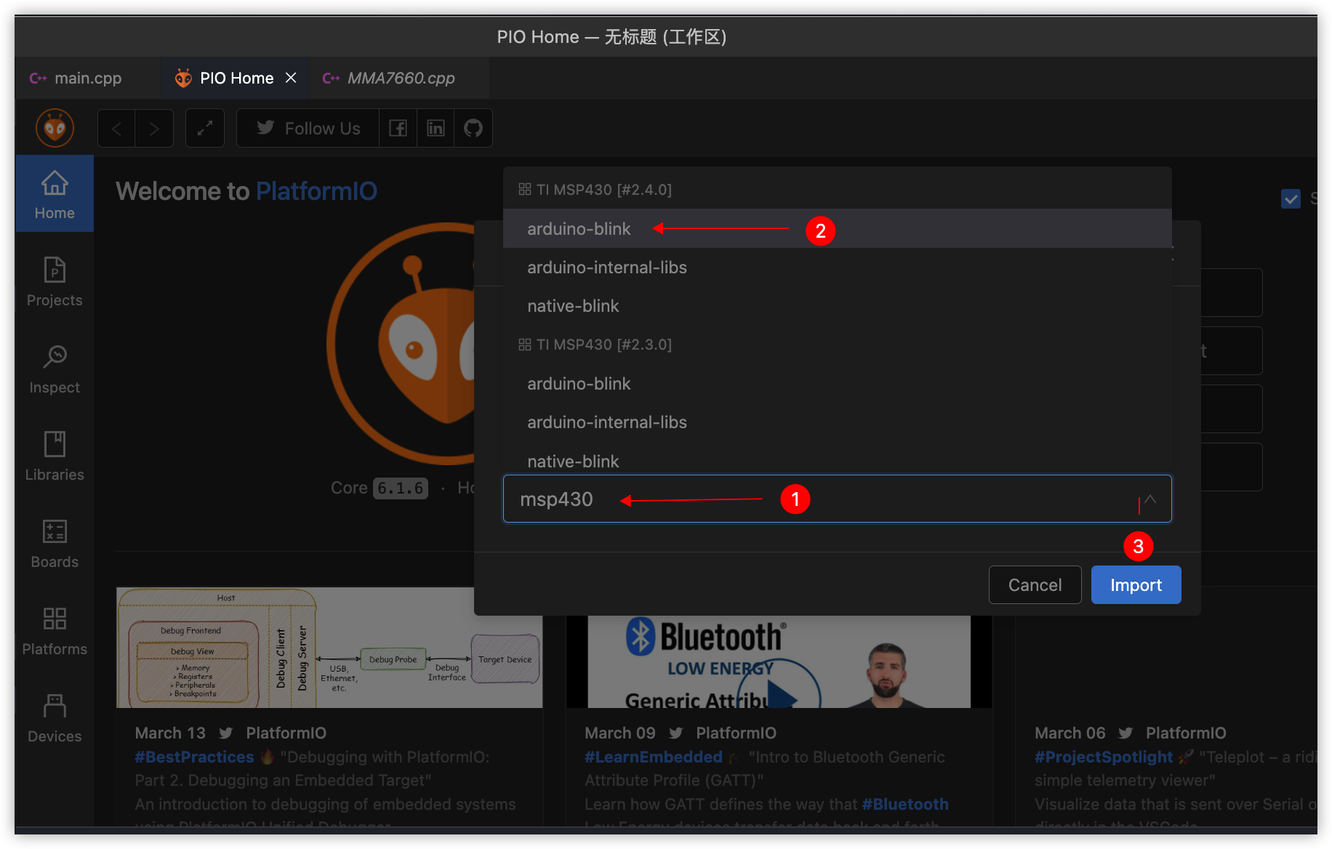Switch to the MMA7660.cpp tab
The width and height of the screenshot is (1332, 849).
click(x=400, y=78)
